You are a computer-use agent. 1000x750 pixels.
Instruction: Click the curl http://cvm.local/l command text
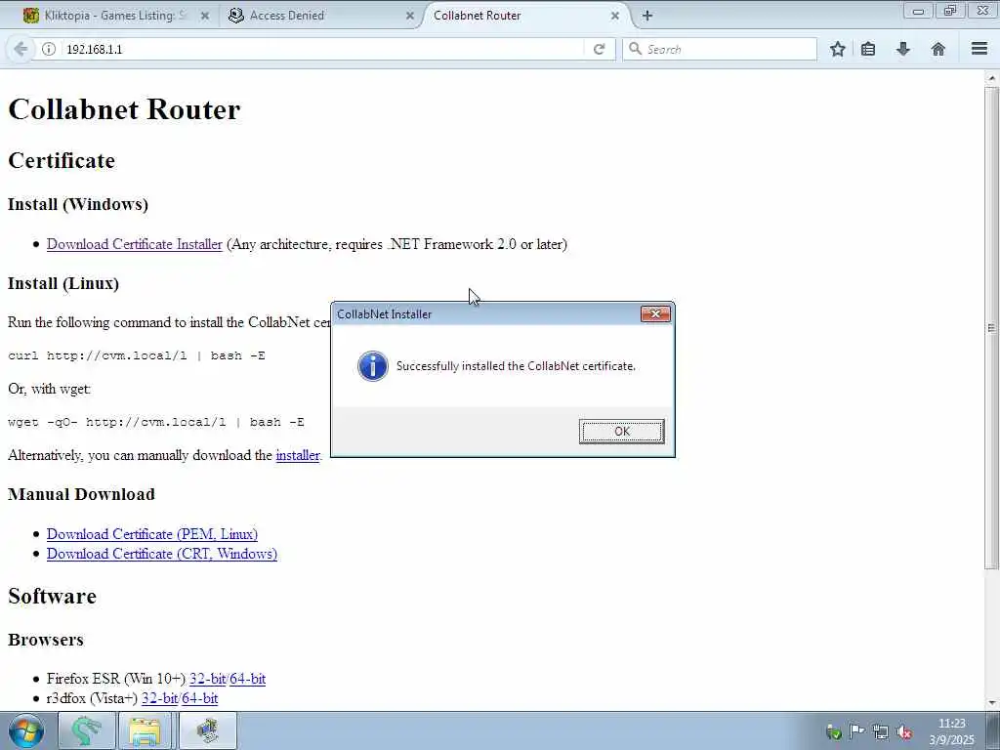137,355
